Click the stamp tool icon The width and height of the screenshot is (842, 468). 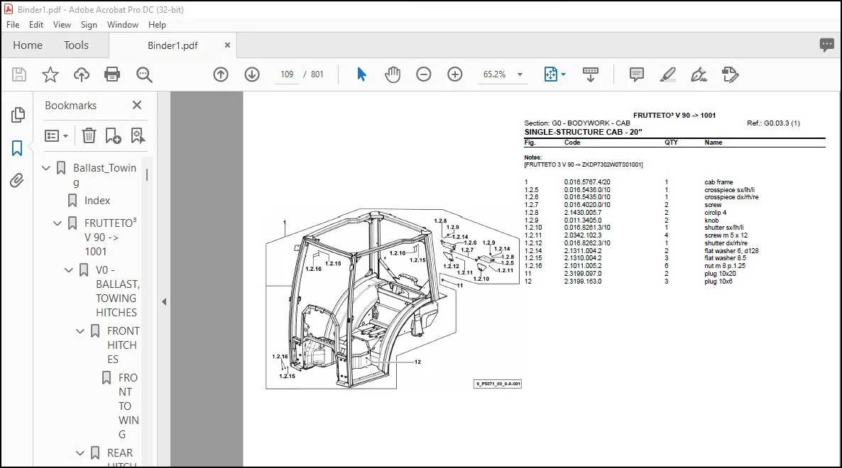coord(731,74)
